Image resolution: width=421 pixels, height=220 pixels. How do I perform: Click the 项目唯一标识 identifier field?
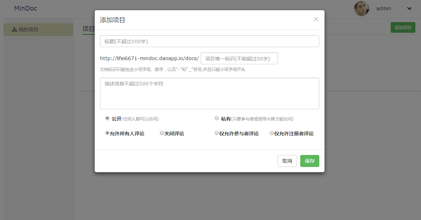239,58
